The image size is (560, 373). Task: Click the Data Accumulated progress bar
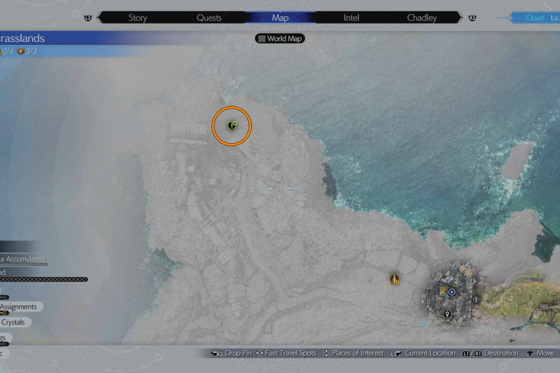pyautogui.click(x=24, y=265)
